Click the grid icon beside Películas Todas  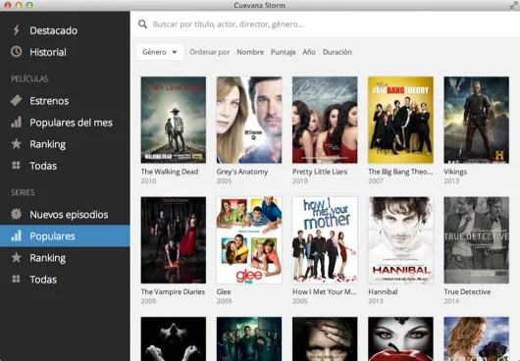pos(16,166)
